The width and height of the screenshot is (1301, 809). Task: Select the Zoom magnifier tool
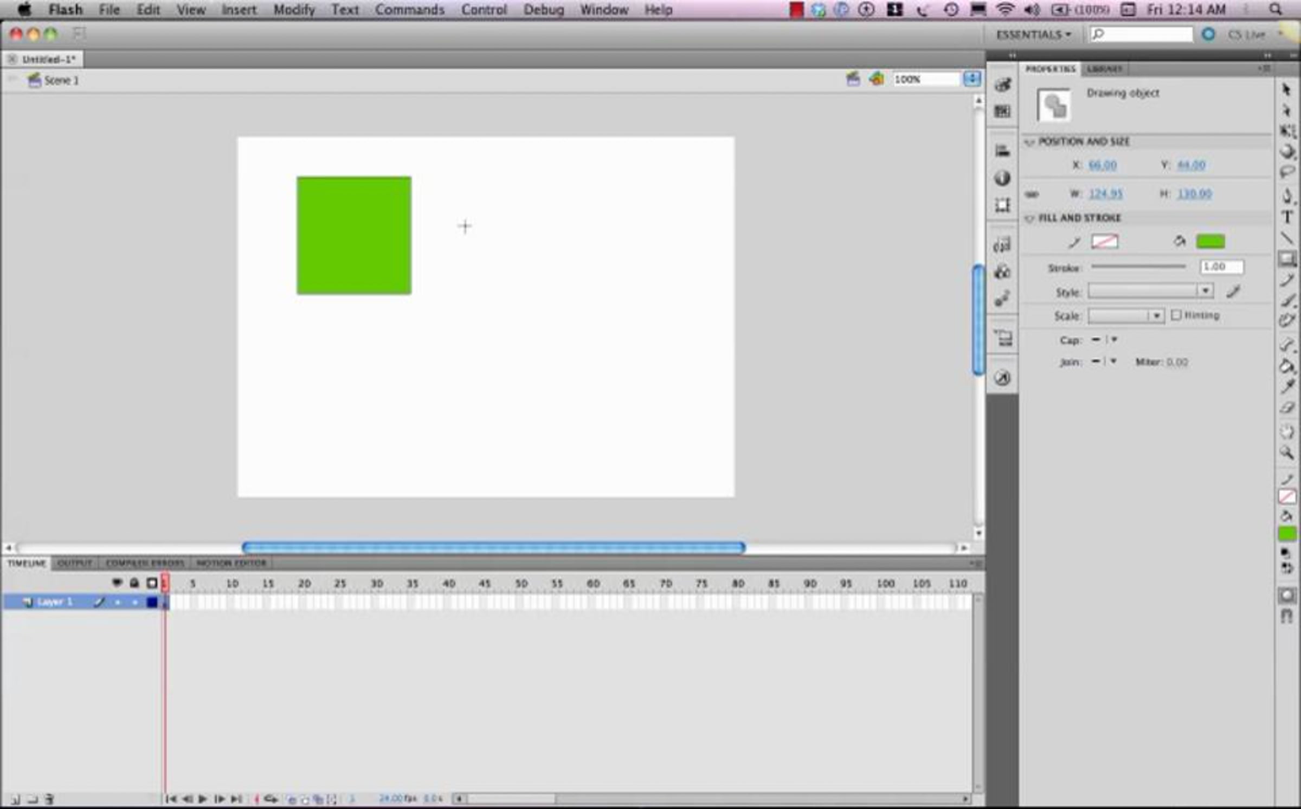pos(1287,452)
